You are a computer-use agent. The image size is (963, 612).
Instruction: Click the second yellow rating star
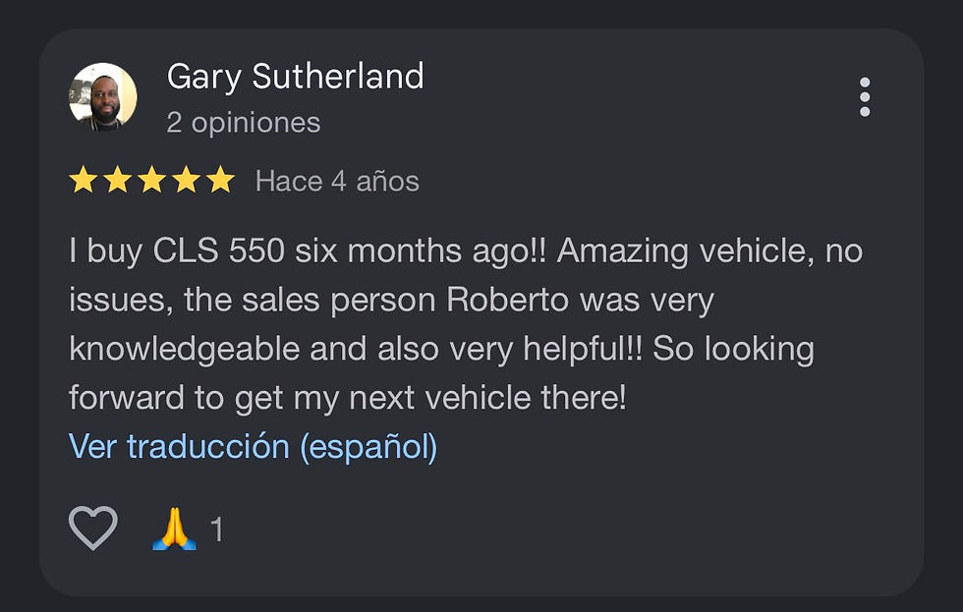pyautogui.click(x=117, y=180)
